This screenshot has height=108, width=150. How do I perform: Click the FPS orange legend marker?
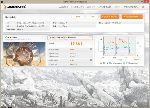click(101, 63)
